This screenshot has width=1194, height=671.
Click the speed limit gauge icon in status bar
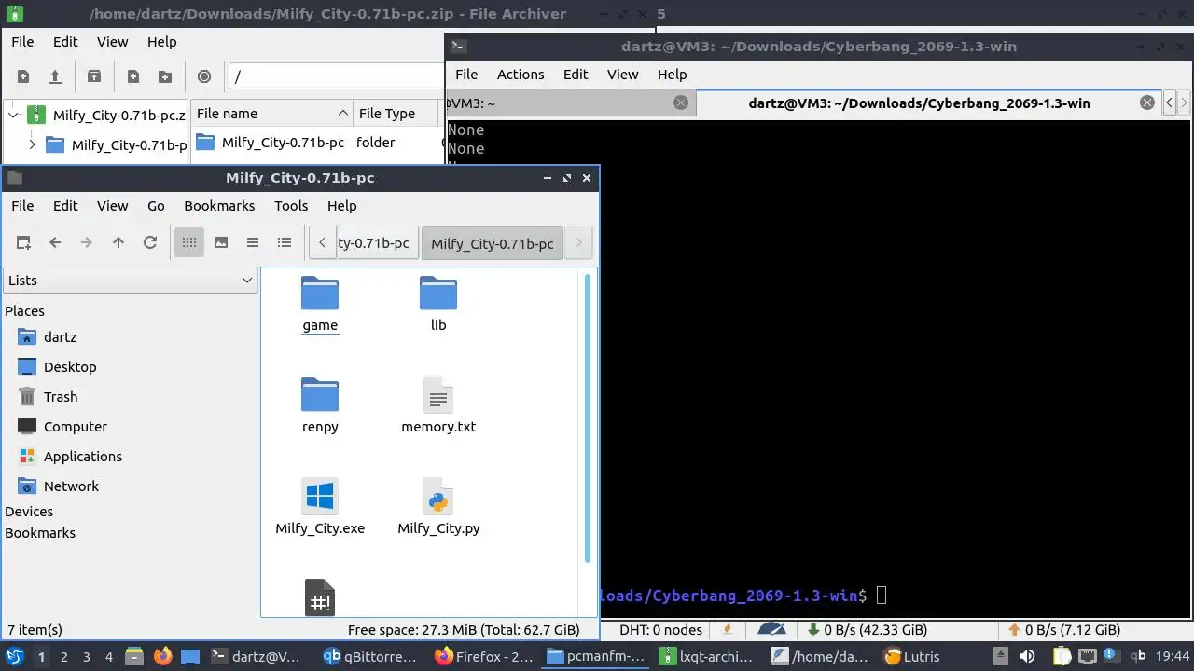coord(771,630)
